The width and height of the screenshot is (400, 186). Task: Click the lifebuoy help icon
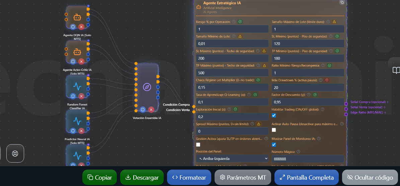(x=15, y=154)
